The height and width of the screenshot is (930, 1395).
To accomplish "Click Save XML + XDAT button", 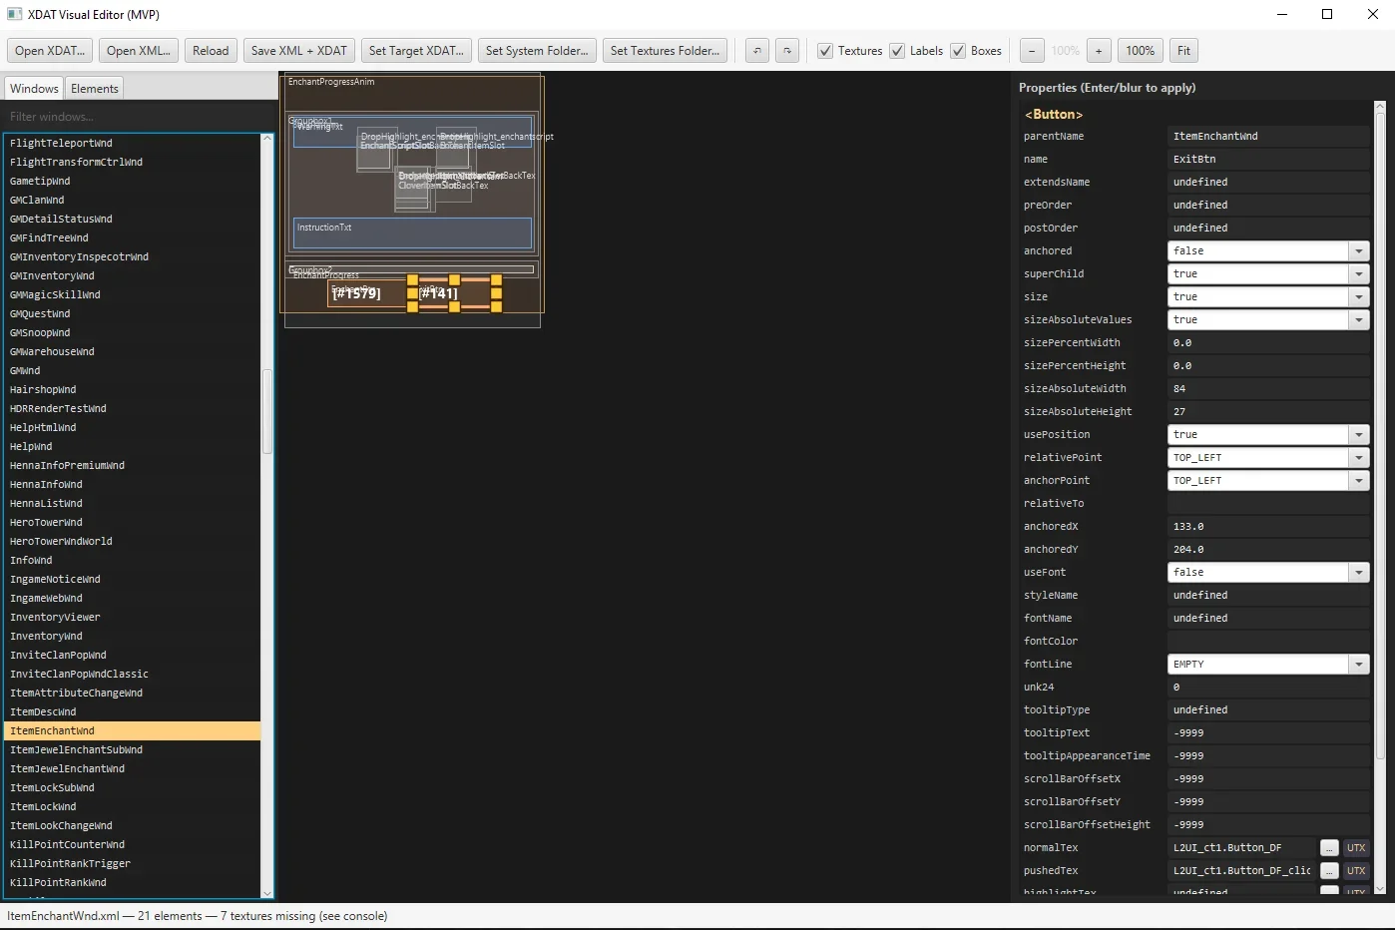I will 299,51.
